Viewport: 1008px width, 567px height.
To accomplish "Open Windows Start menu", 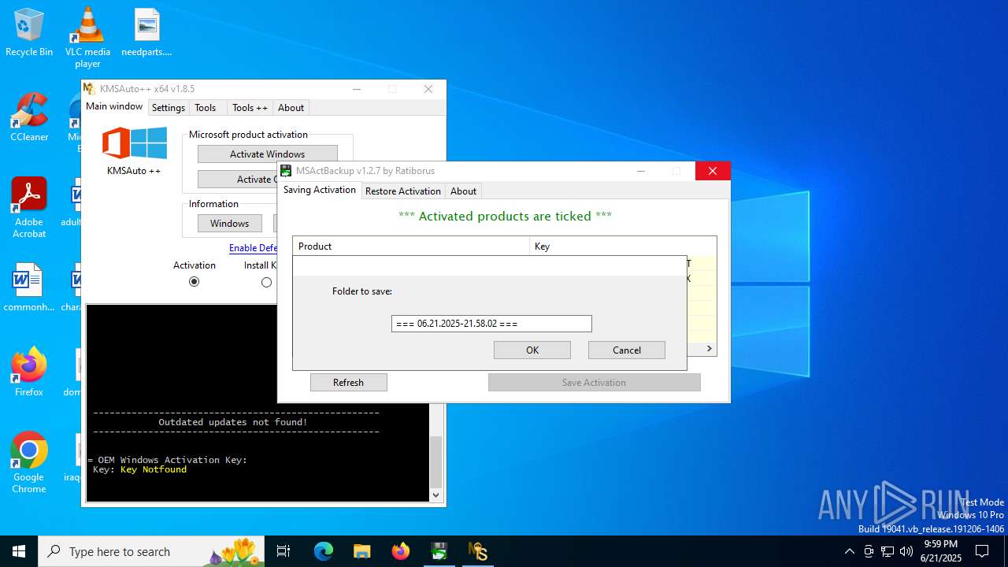I will pos(19,551).
